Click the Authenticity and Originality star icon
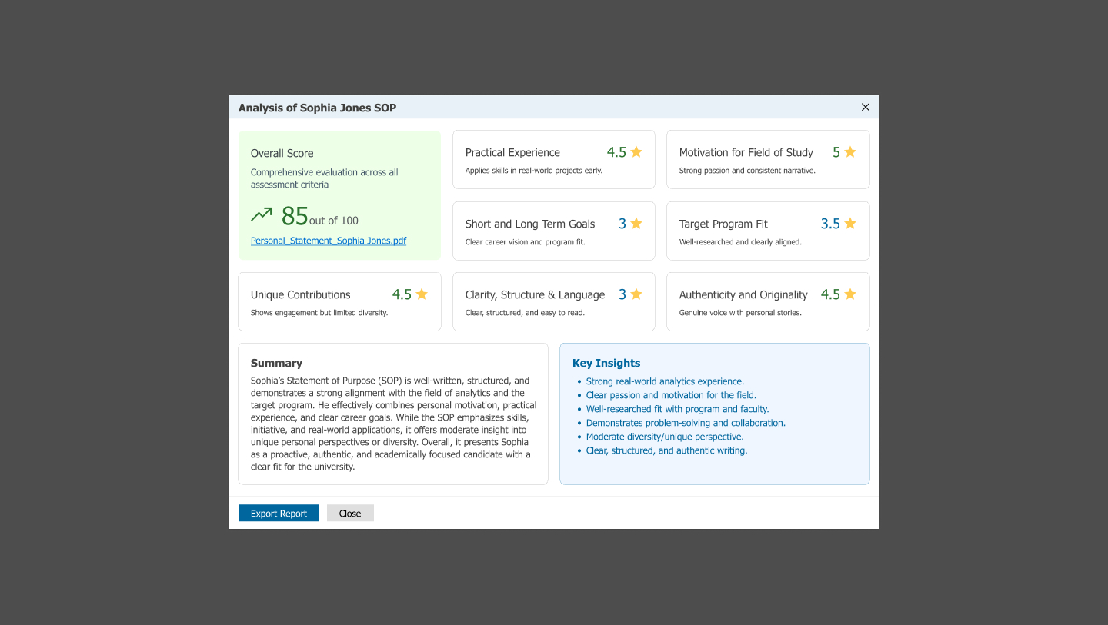 pos(850,294)
